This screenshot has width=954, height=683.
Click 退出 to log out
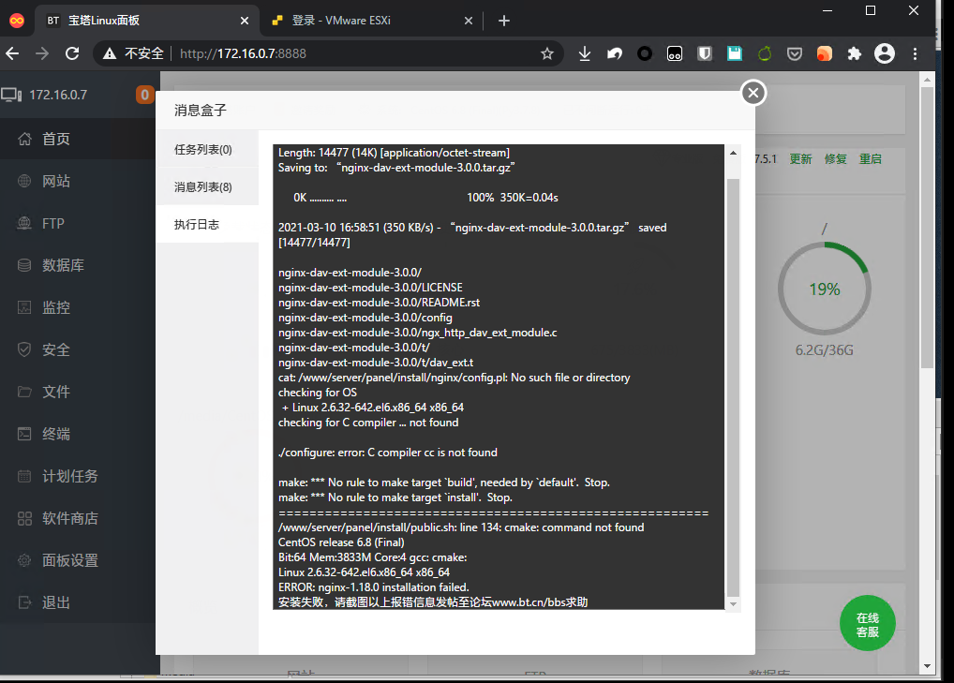click(78, 602)
